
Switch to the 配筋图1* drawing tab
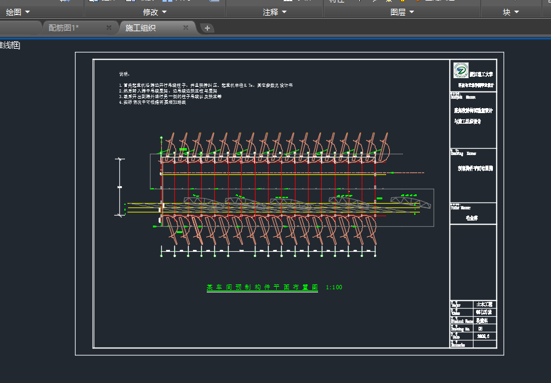64,27
